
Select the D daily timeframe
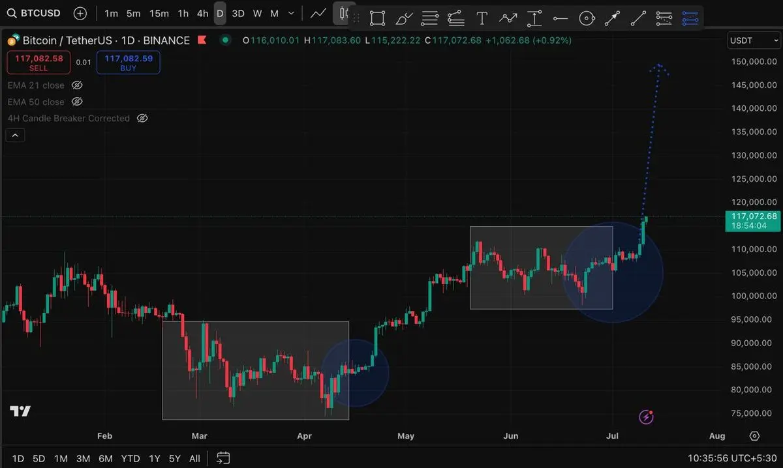(x=221, y=13)
